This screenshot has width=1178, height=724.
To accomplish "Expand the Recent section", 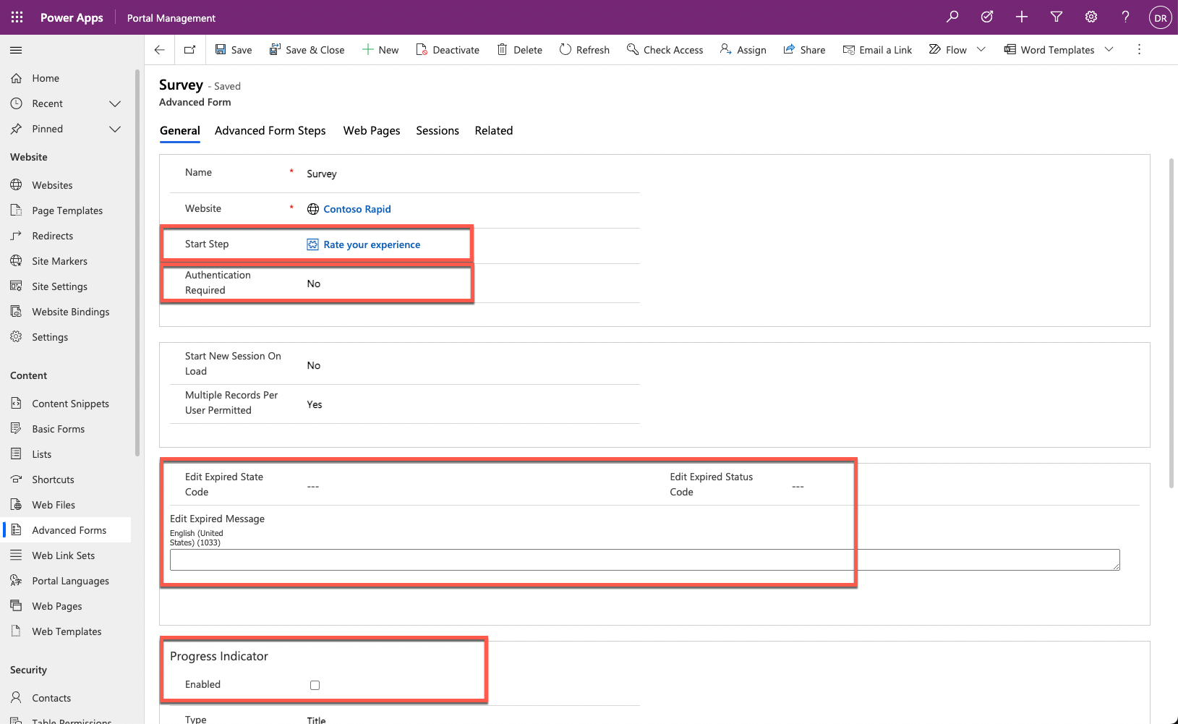I will (115, 103).
